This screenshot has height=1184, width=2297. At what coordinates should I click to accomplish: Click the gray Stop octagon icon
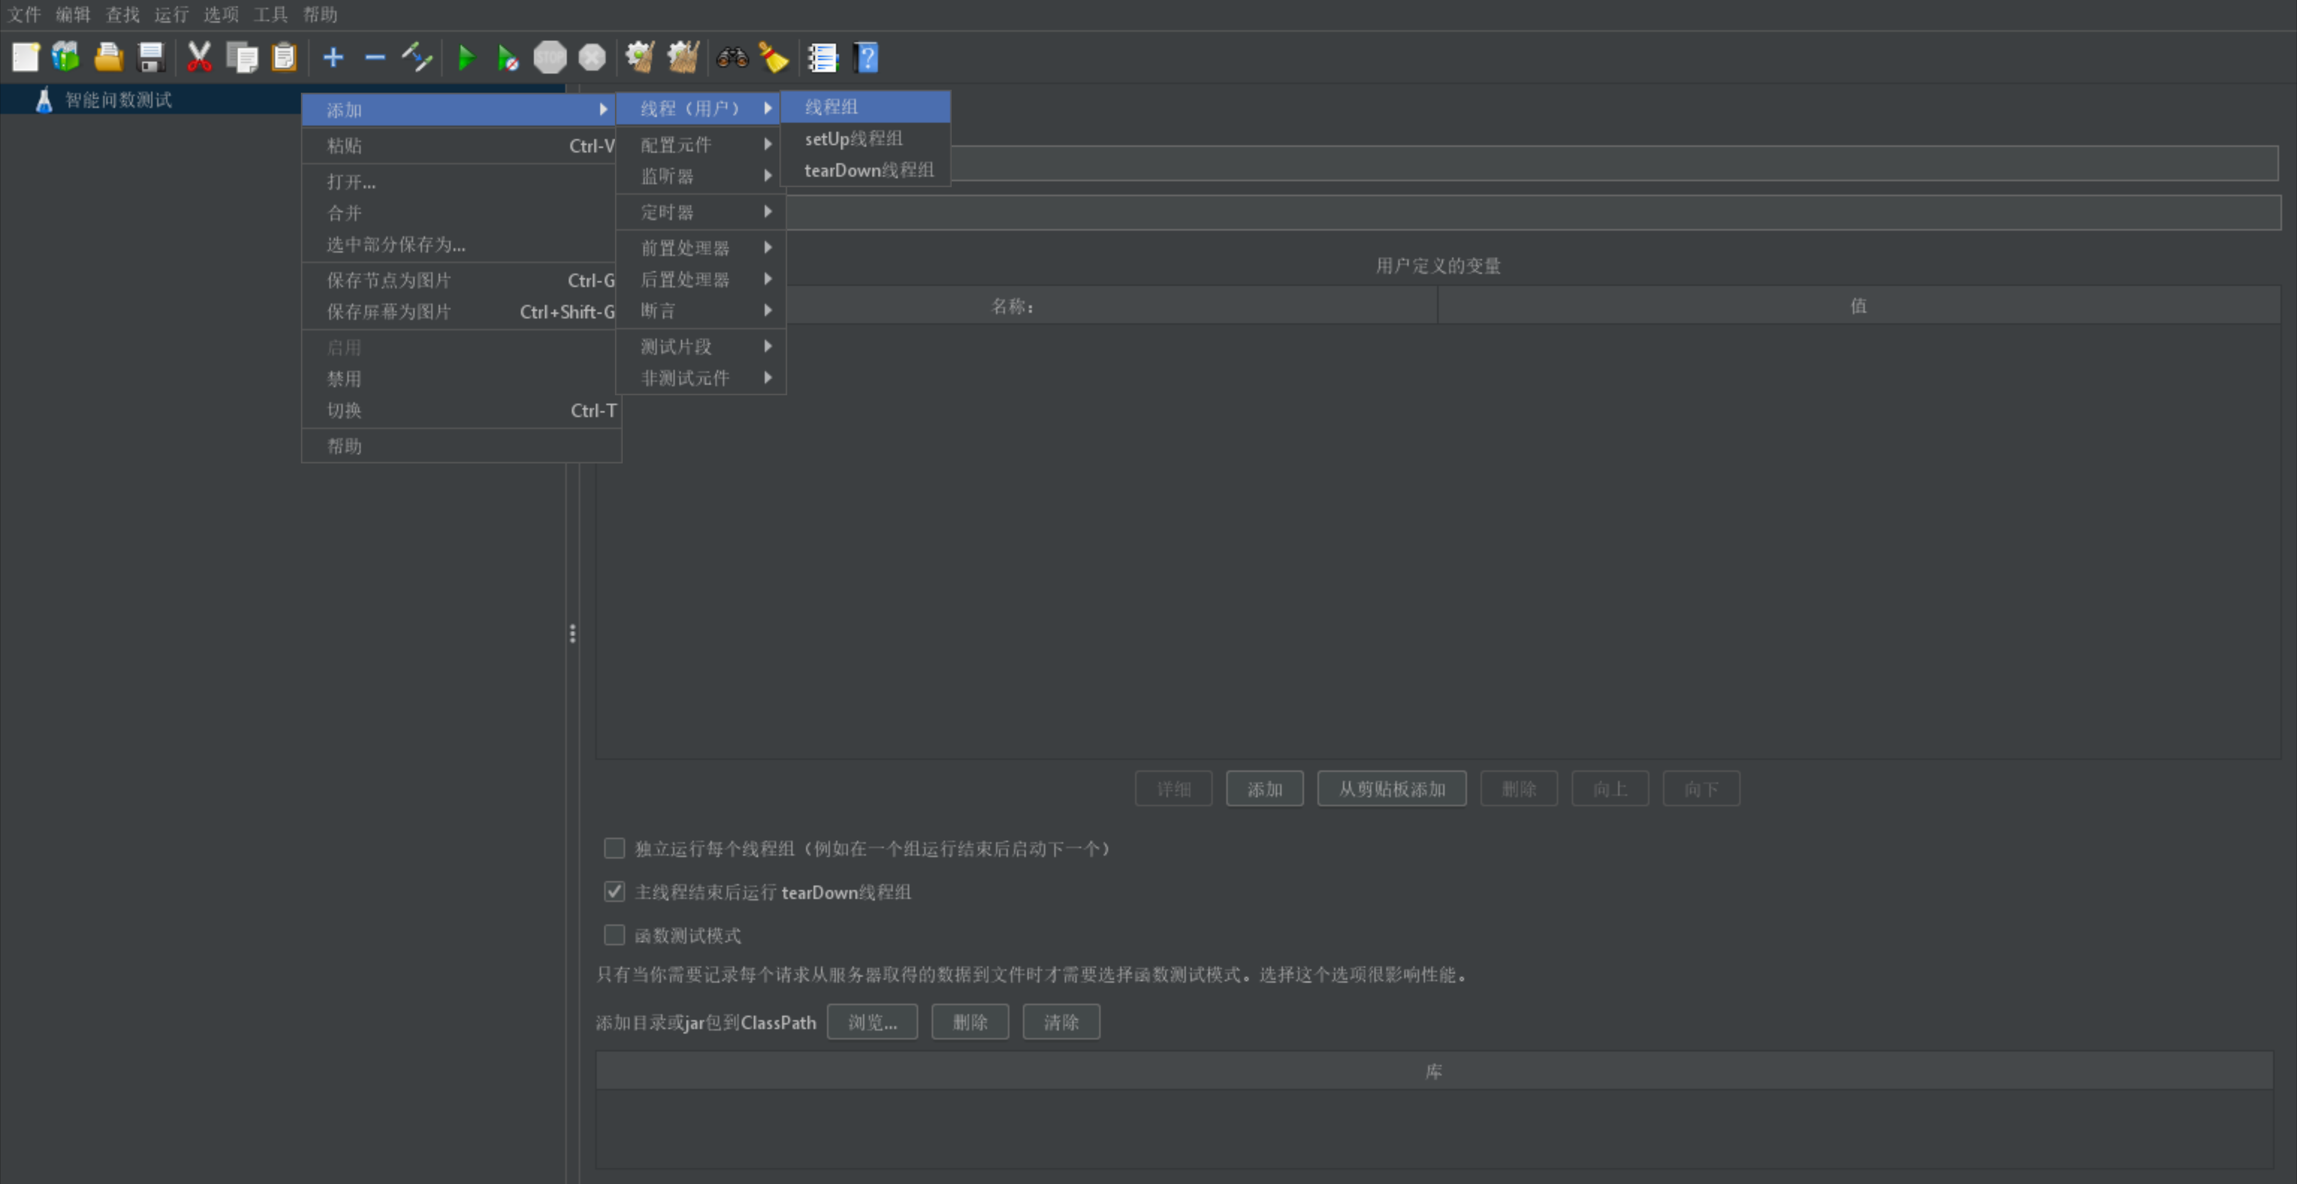point(549,58)
